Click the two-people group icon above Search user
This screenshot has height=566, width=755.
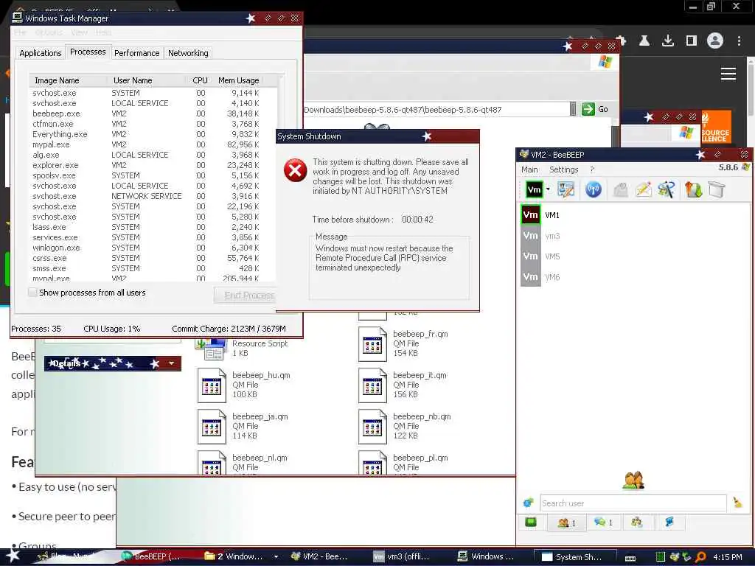click(633, 480)
